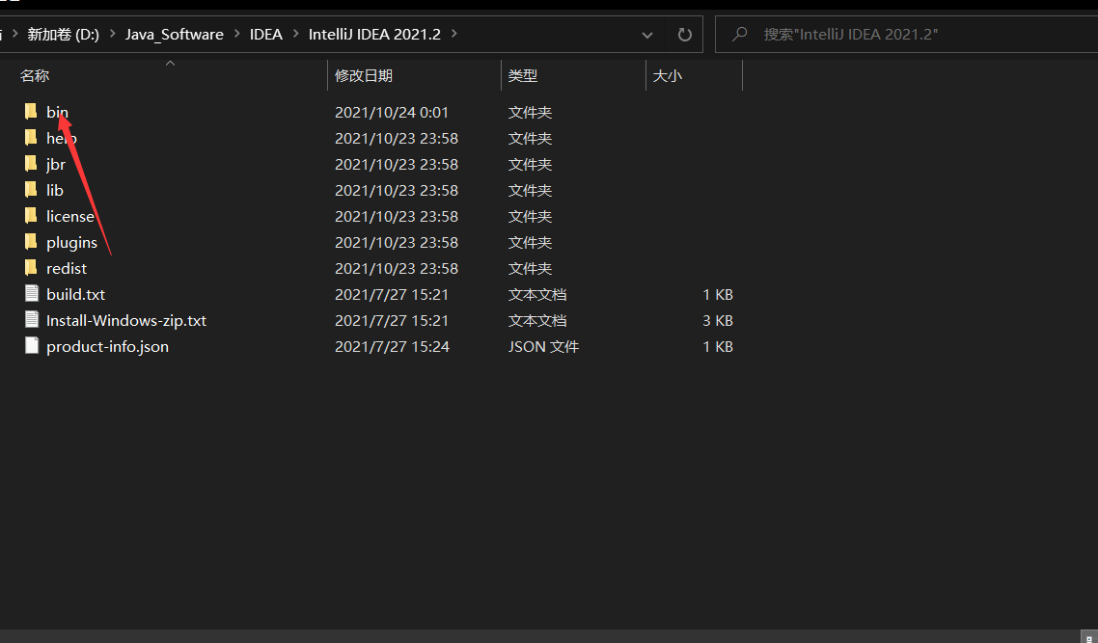Select the plugins folder icon
This screenshot has height=643, width=1098.
click(x=31, y=242)
